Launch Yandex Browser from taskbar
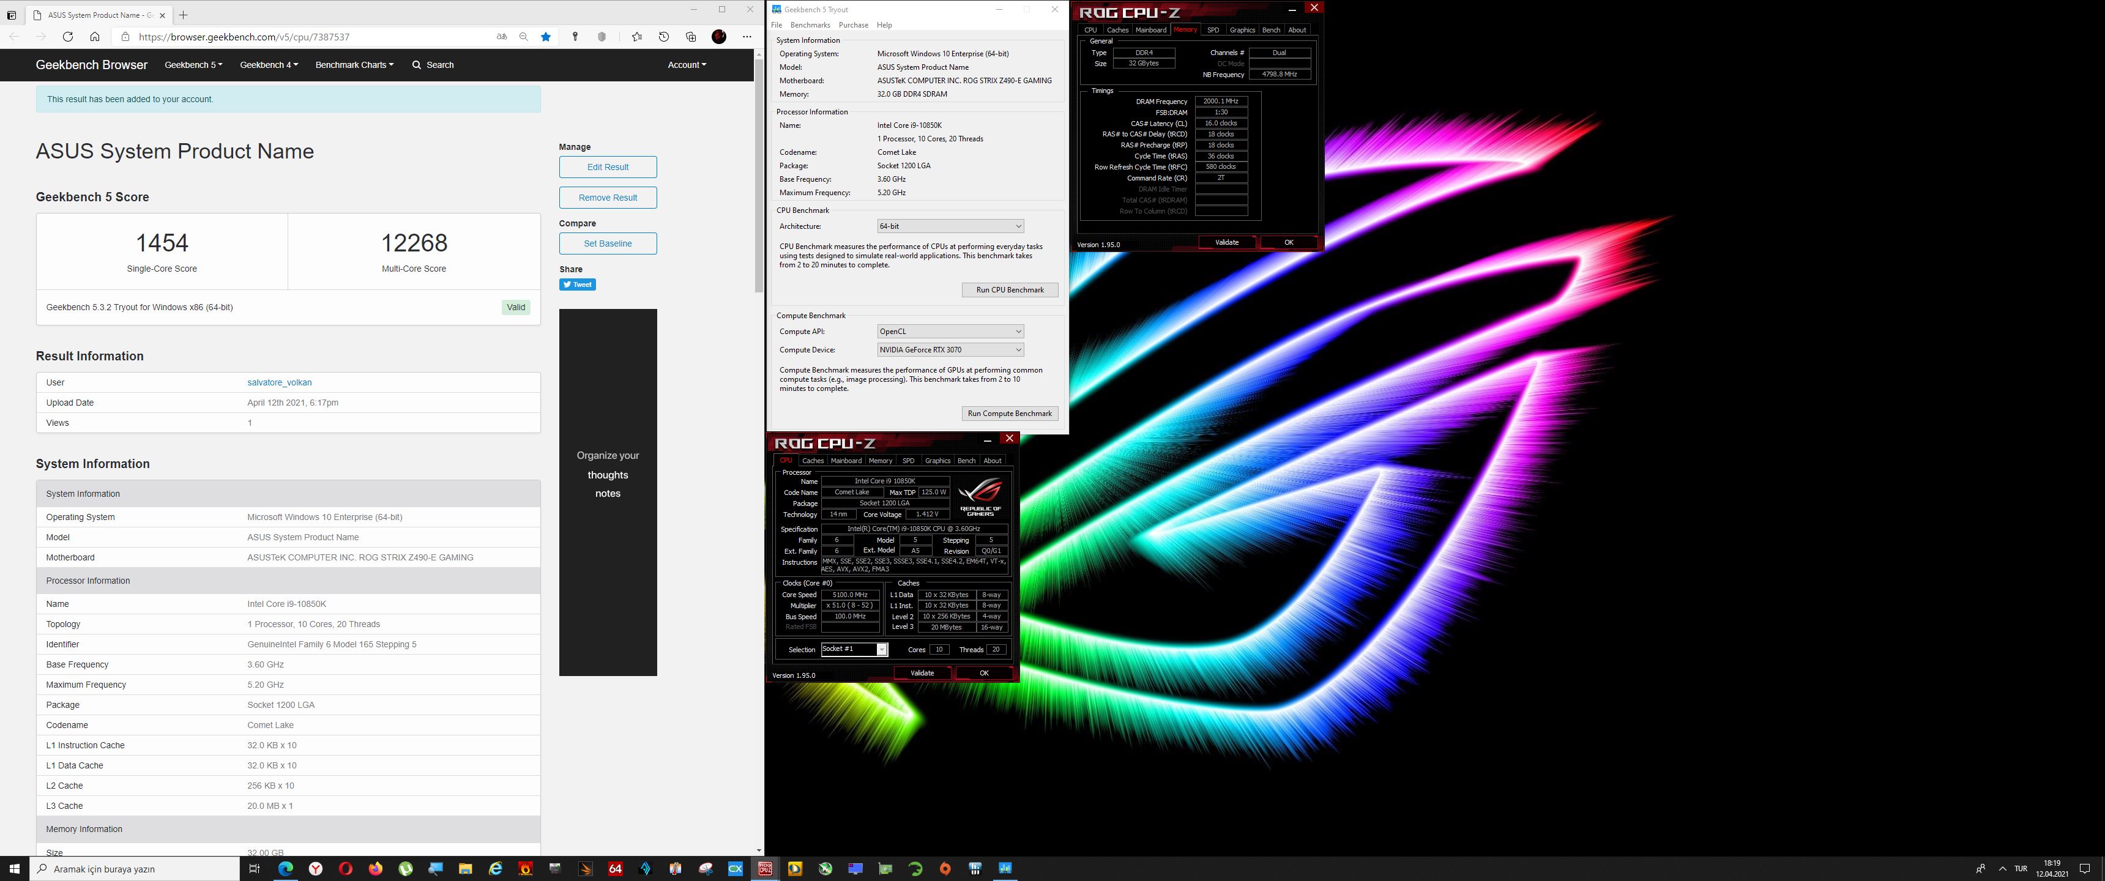 pos(315,869)
